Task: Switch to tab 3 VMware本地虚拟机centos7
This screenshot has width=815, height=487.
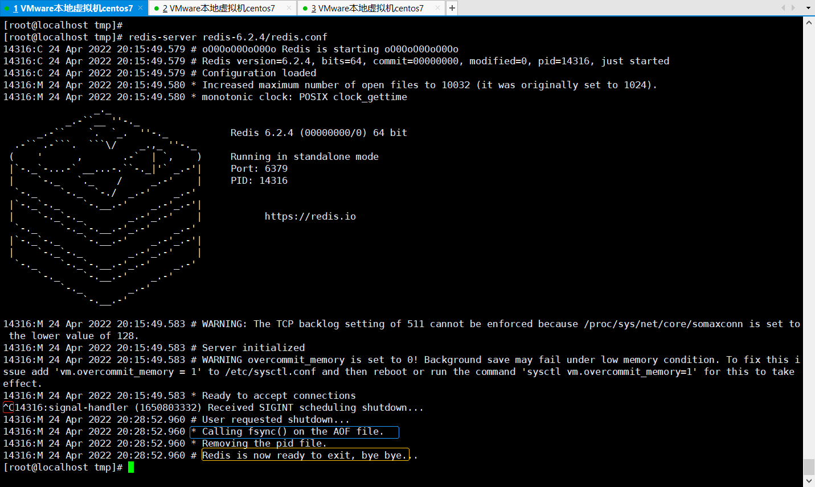Action: (x=371, y=8)
